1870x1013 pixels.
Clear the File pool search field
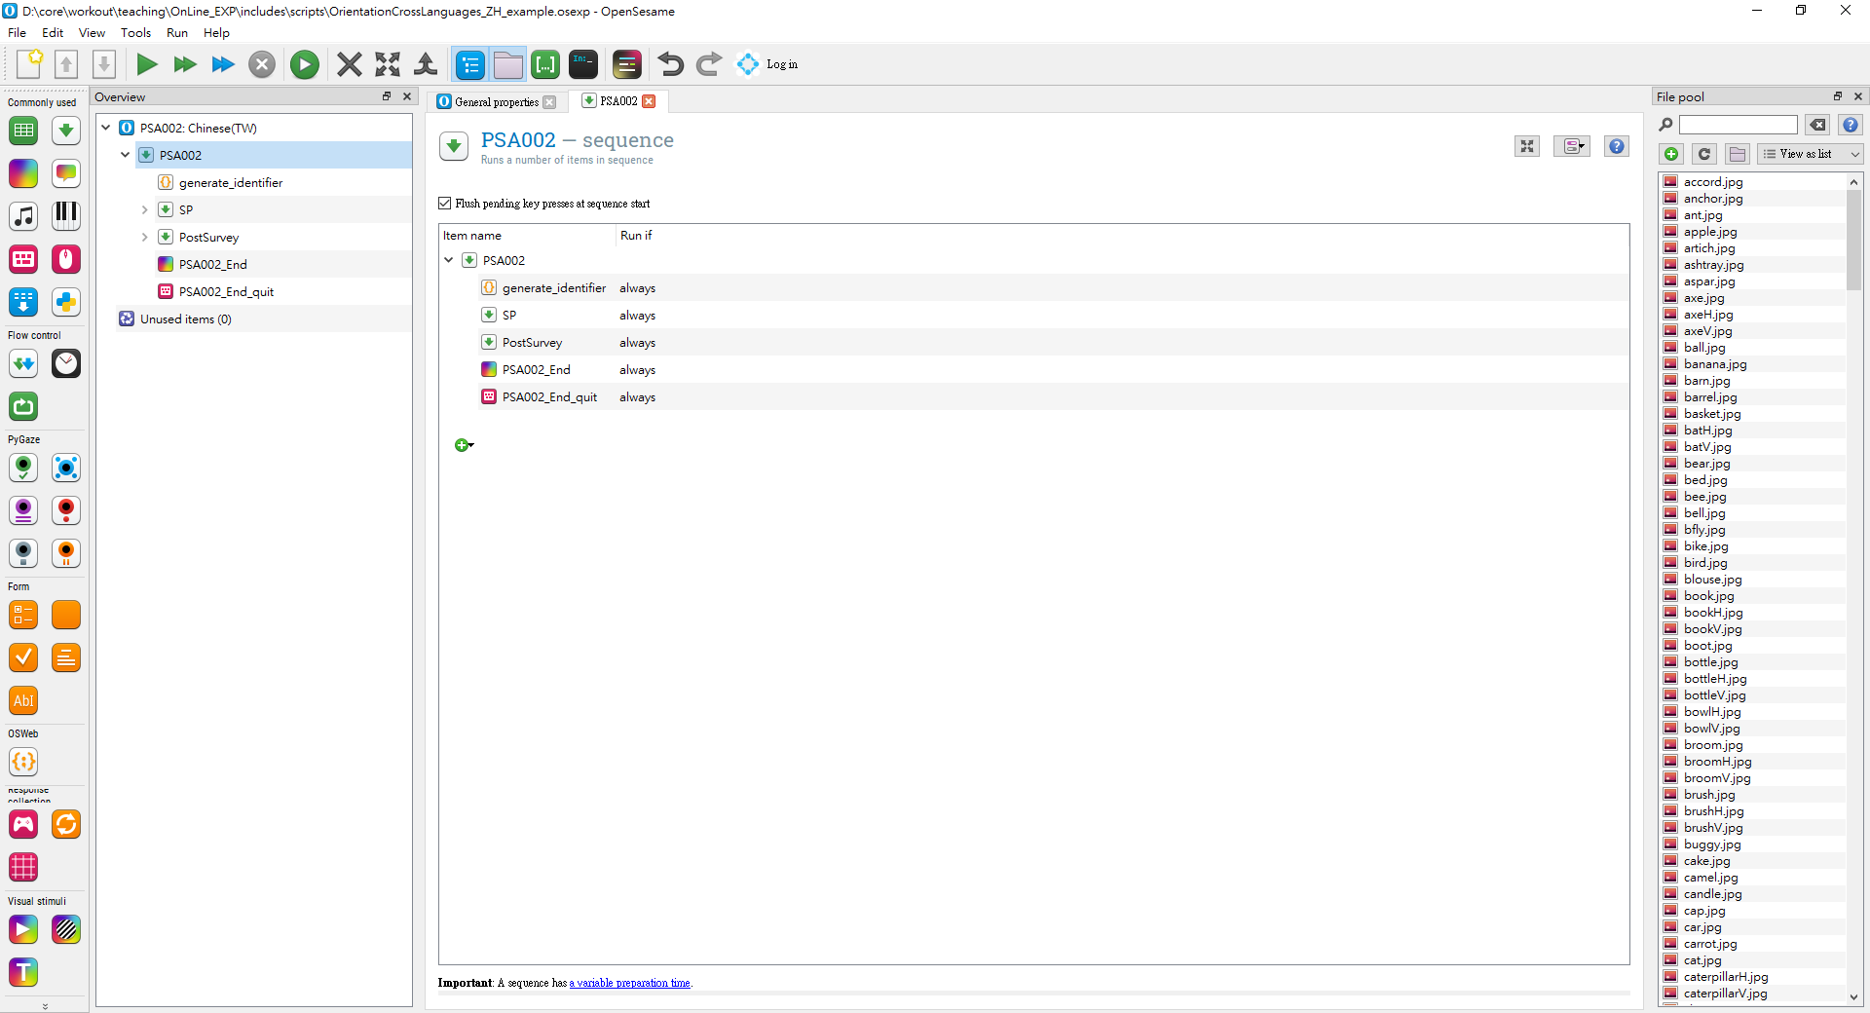point(1817,125)
